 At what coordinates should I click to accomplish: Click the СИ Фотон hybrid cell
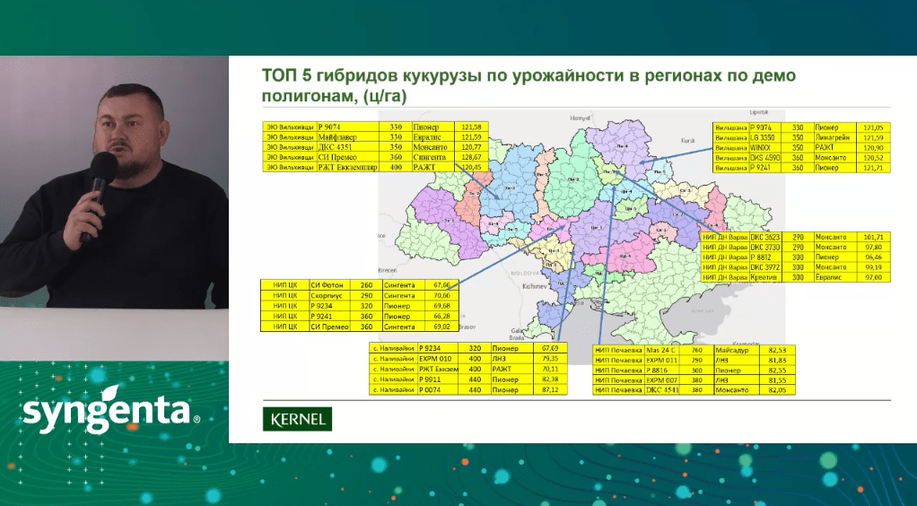pyautogui.click(x=329, y=285)
